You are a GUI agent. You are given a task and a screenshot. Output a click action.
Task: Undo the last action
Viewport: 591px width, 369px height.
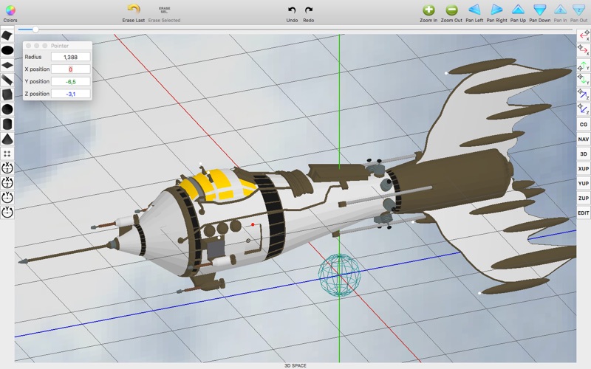292,10
